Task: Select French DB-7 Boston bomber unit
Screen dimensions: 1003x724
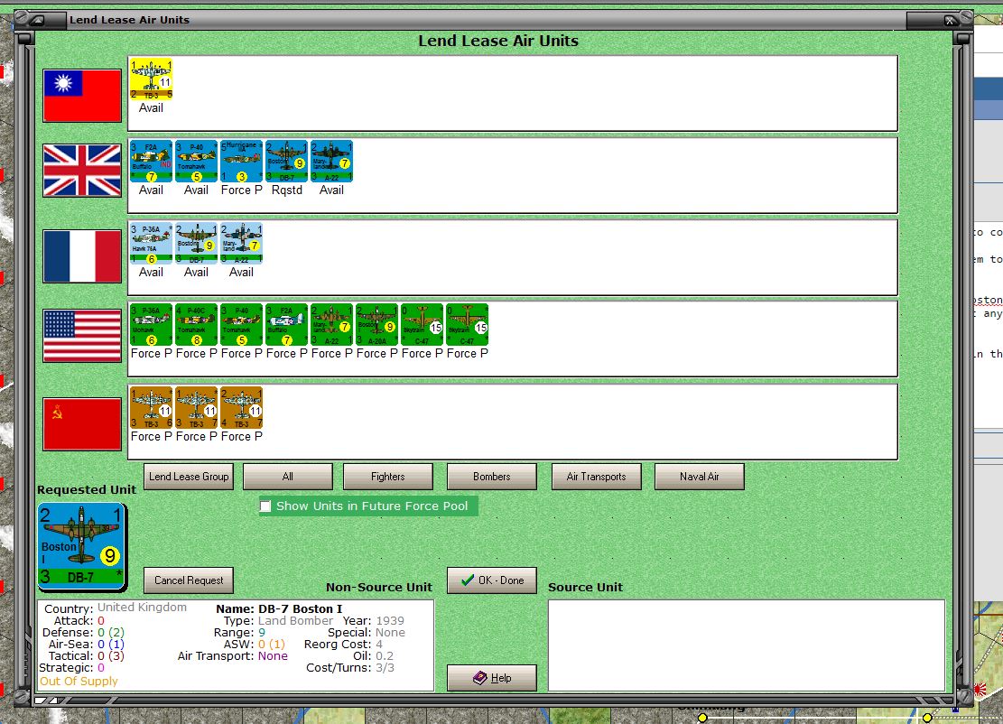Action: point(197,243)
